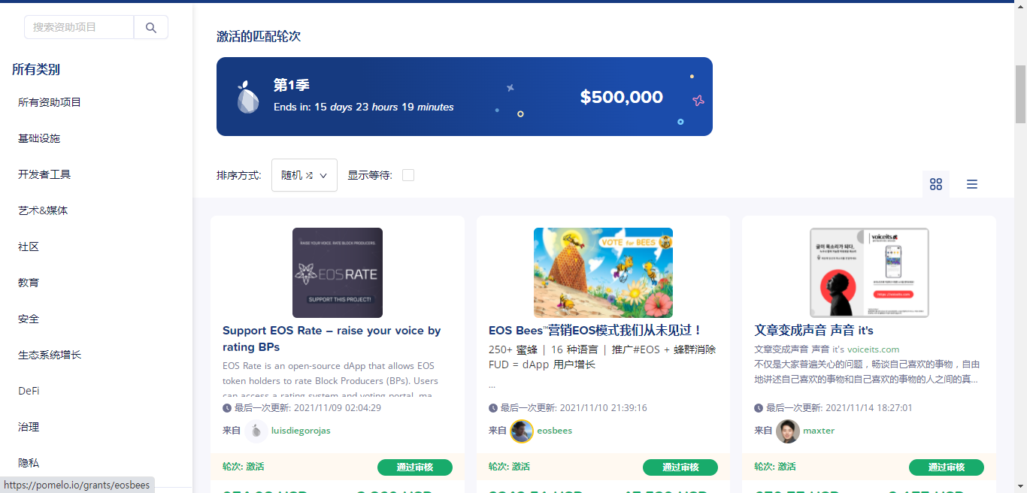Click clock icon beside 2021/11/10 timestamp
Viewport: 1027px width, 493px height.
coord(493,408)
